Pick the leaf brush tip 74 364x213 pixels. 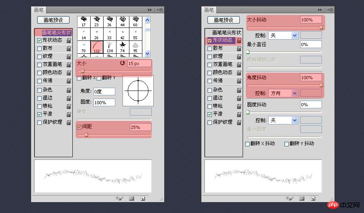122,47
